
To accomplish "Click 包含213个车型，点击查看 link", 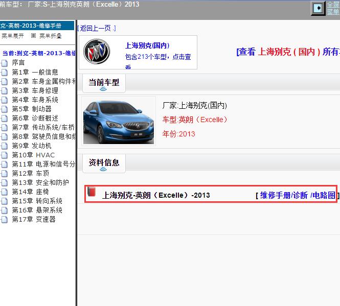I will pos(158,61).
